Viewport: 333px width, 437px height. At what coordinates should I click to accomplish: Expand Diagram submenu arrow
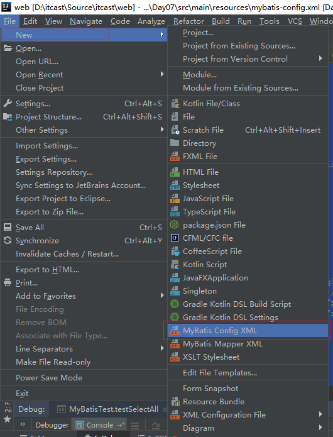coord(320,427)
